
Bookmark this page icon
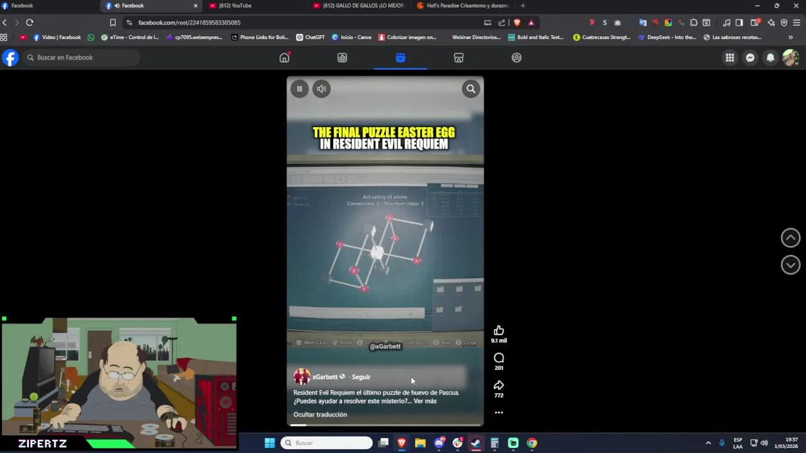click(x=113, y=23)
